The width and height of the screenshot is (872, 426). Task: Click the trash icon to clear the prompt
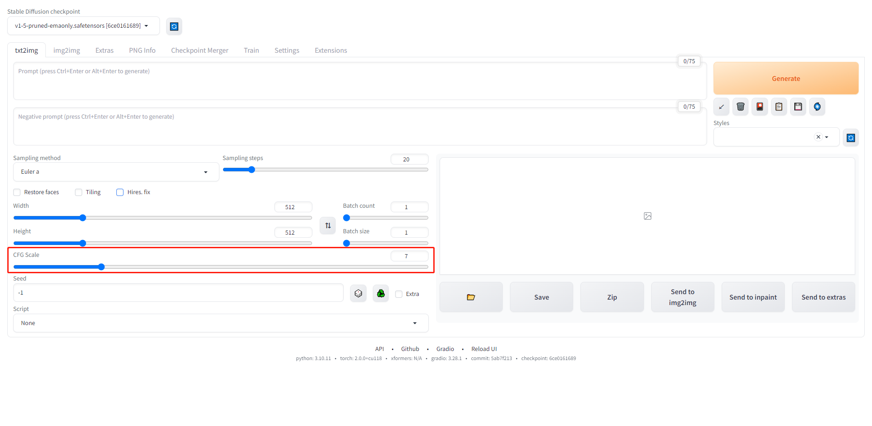click(x=740, y=107)
